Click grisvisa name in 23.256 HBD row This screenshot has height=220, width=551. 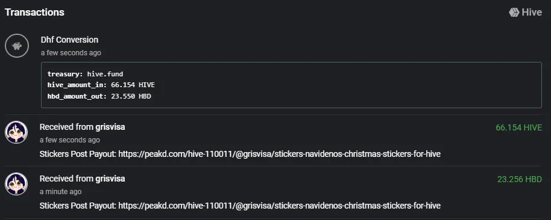click(110, 179)
